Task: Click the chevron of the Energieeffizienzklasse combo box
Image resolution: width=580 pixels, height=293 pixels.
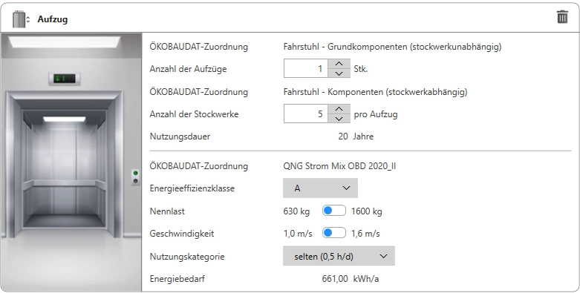Action: (346, 188)
